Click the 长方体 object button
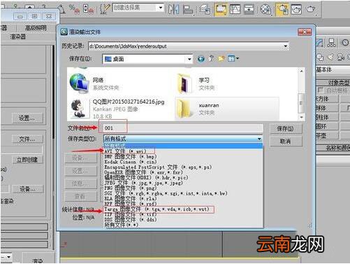This screenshot has width=350, height=264. coord(327,99)
